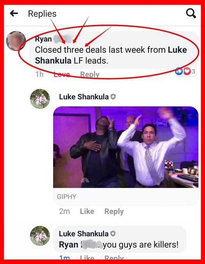Open Luke Shankula mention in Ryan's comment

111,55
